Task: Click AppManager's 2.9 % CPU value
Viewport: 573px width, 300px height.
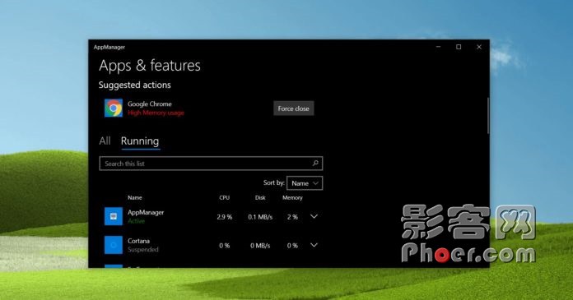Action: tap(225, 217)
